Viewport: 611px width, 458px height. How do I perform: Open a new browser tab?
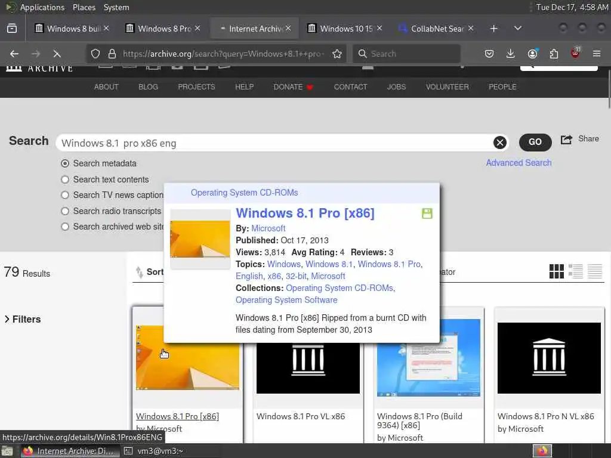pyautogui.click(x=493, y=29)
